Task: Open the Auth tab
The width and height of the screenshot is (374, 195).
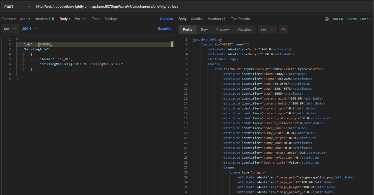Action: point(24,19)
